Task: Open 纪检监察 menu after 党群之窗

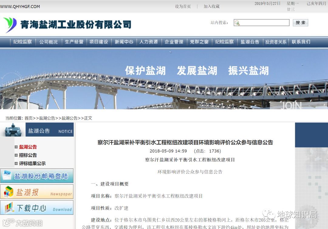Action: click(x=224, y=42)
